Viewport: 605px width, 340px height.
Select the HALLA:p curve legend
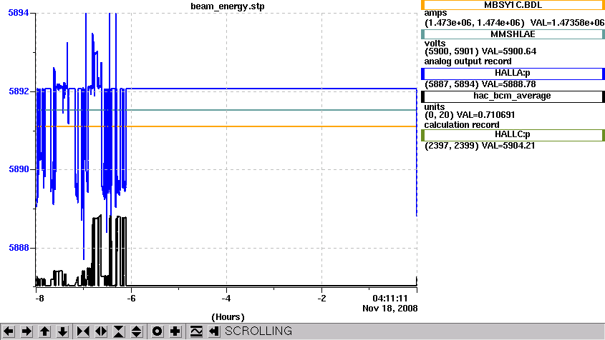513,73
